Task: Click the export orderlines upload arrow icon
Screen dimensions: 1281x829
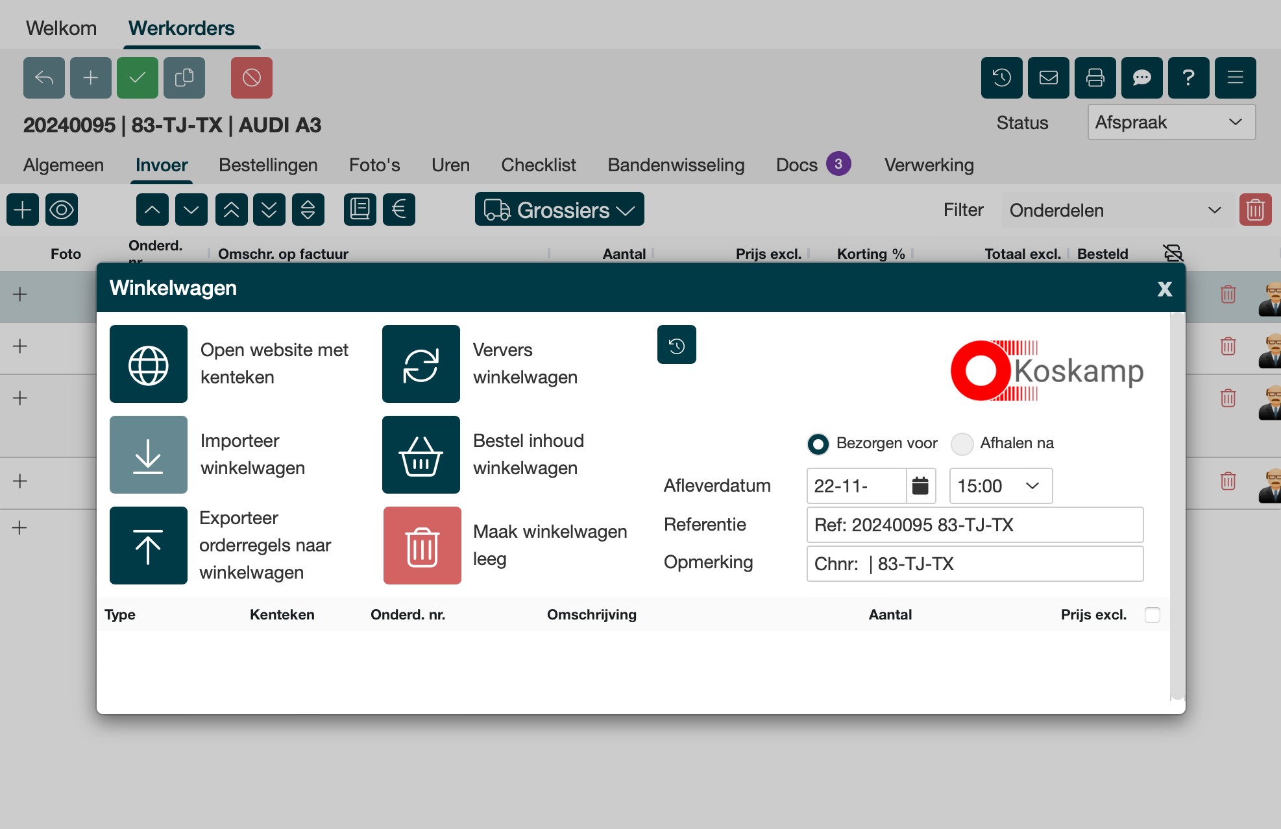Action: coord(148,546)
